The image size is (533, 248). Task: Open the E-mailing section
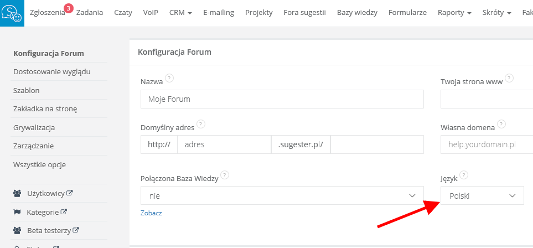tap(218, 12)
